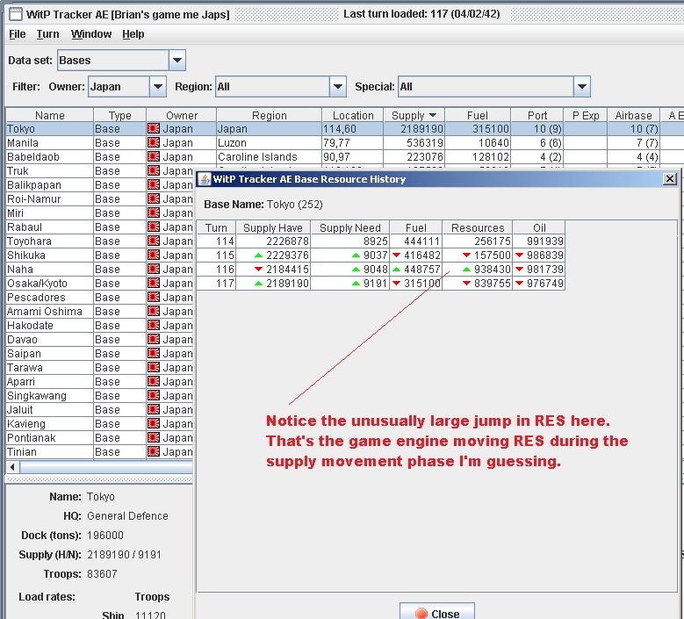The width and height of the screenshot is (684, 619).
Task: Click the P Exp column header
Action: tap(586, 116)
